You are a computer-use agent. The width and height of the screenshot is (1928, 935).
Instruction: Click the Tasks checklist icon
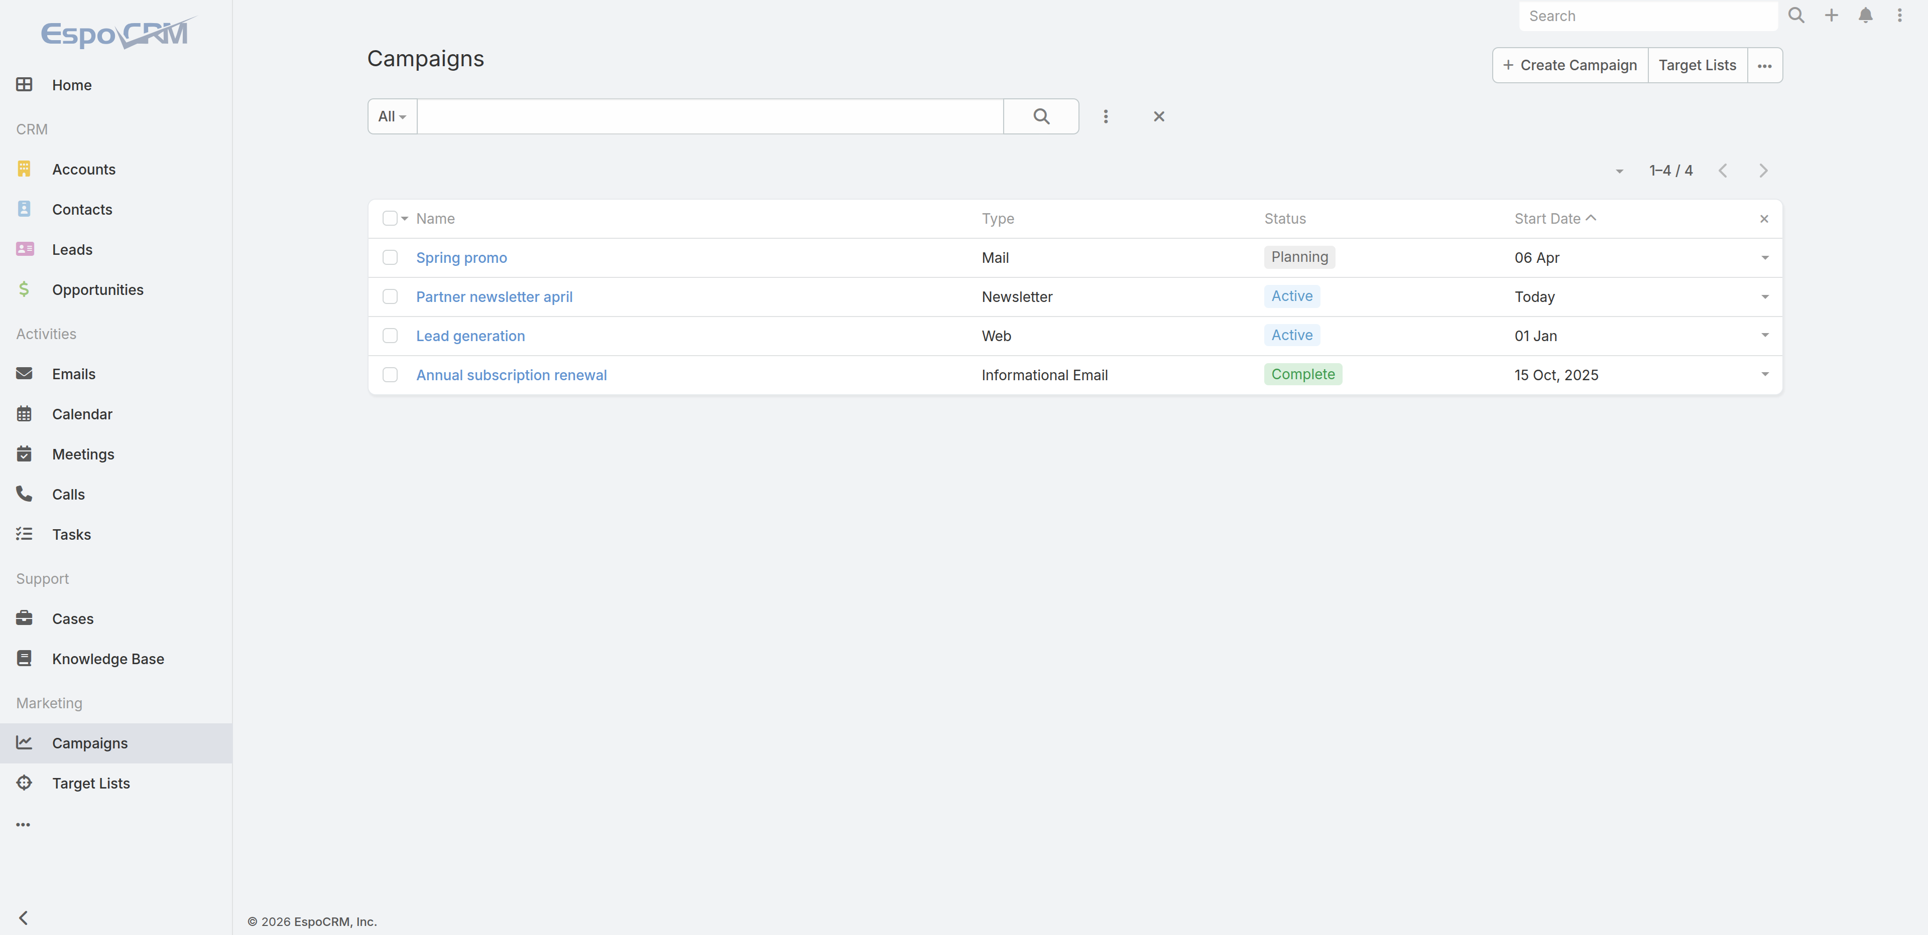pyautogui.click(x=24, y=534)
